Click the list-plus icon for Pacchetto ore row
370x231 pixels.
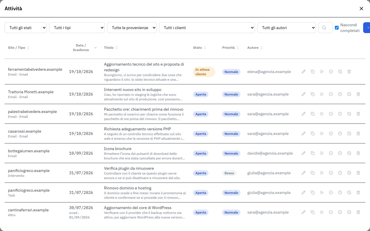tap(322, 114)
